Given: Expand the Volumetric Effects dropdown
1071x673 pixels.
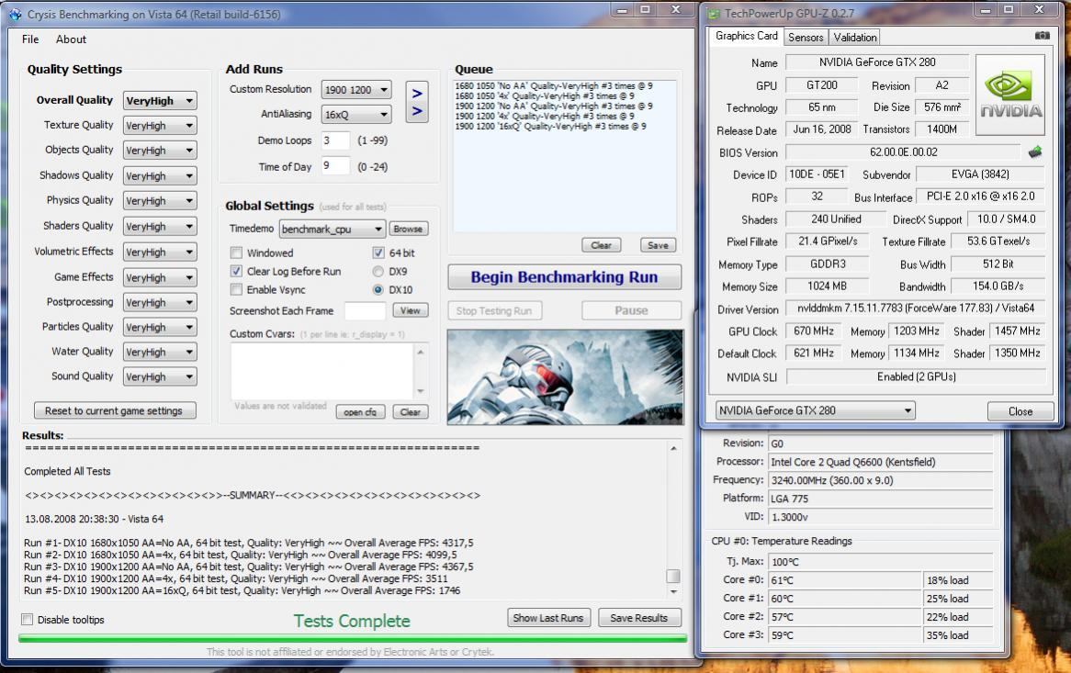Looking at the screenshot, I should pos(160,252).
